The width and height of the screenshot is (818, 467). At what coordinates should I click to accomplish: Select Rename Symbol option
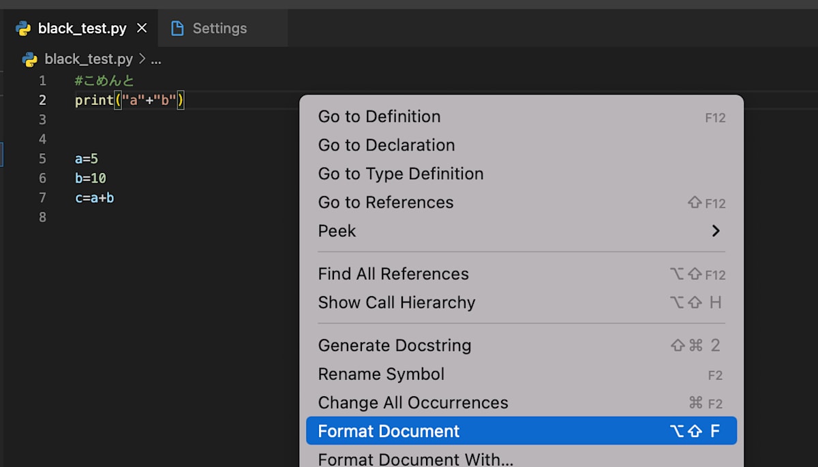pos(521,374)
